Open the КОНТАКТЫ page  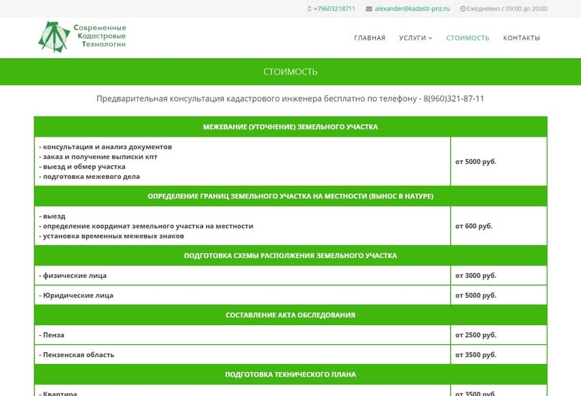click(522, 38)
